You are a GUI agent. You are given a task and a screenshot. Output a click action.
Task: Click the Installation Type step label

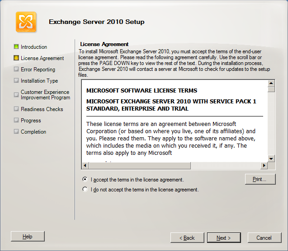tap(39, 81)
